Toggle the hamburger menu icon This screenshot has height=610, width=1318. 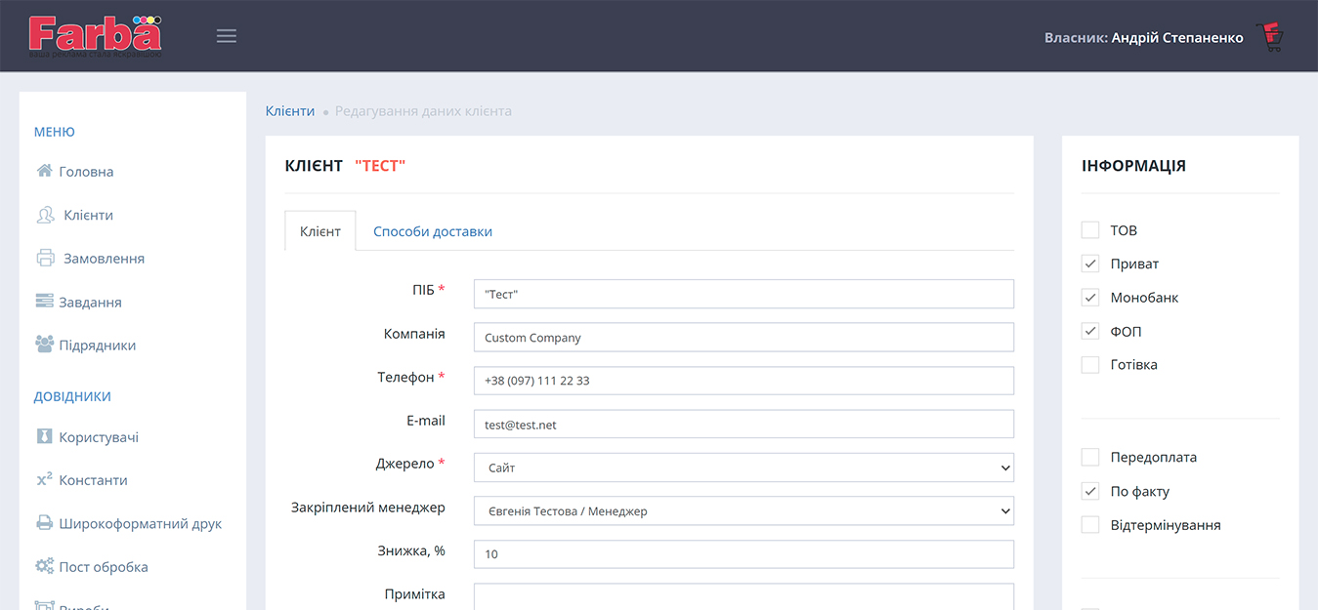click(227, 36)
